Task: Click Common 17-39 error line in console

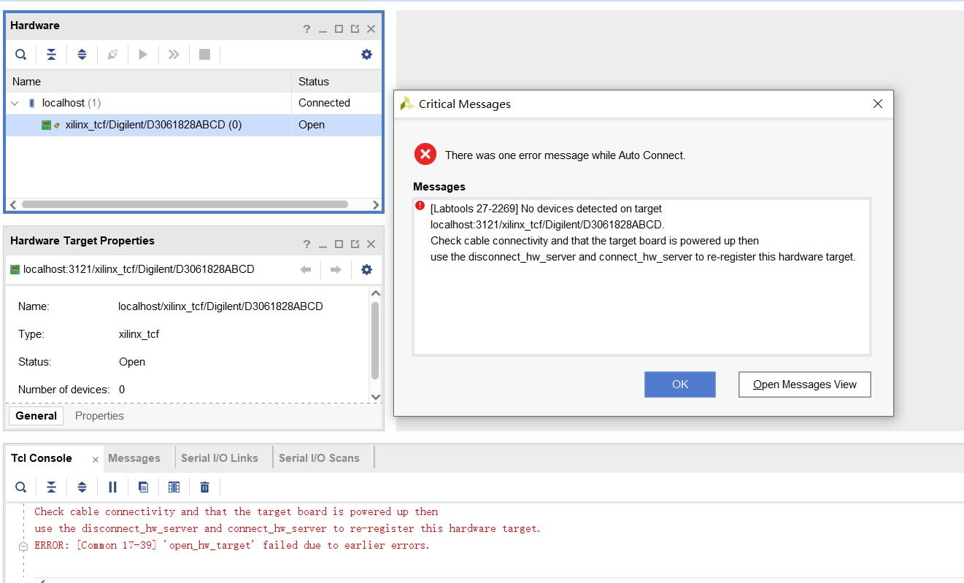Action: [232, 546]
